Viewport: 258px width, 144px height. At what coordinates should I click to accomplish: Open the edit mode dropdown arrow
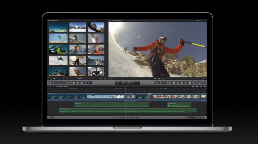click(85, 83)
